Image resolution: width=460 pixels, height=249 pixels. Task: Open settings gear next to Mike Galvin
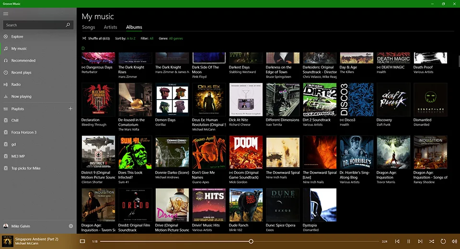pyautogui.click(x=71, y=226)
